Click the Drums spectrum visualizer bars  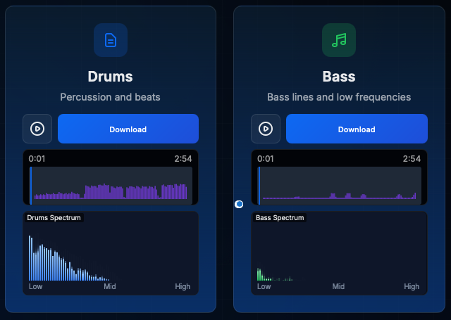point(69,258)
